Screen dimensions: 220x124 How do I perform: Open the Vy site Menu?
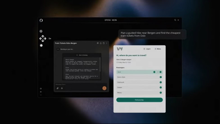(158, 49)
